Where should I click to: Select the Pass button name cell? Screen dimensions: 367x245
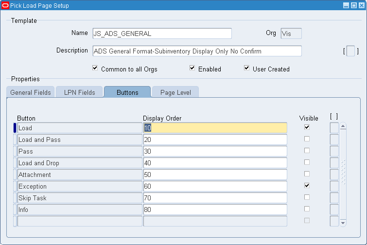pyautogui.click(x=80, y=151)
